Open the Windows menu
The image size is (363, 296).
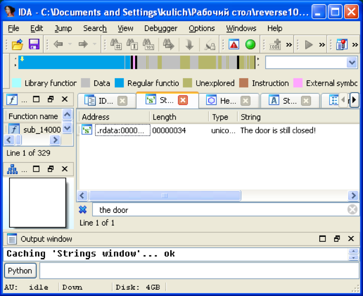[241, 28]
